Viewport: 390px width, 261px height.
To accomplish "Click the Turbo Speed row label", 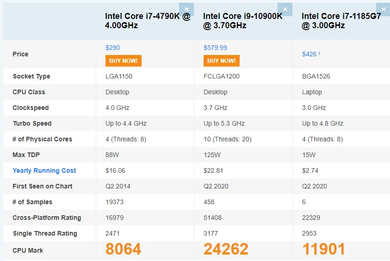I will coord(32,123).
